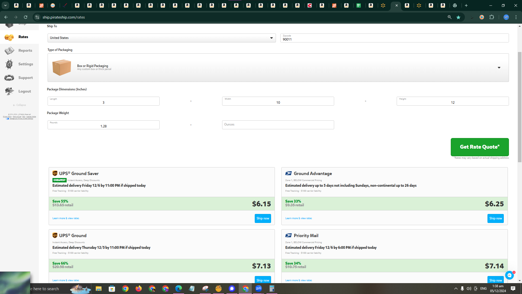
Task: Go back to the previous page
Action: pos(6,17)
